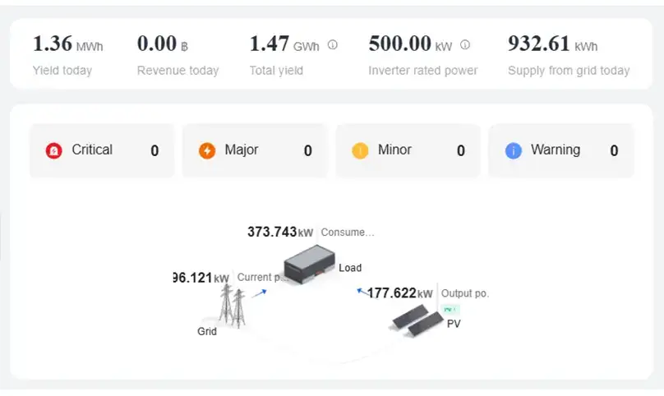
Task: Select the PV solar panel icon
Action: point(417,320)
